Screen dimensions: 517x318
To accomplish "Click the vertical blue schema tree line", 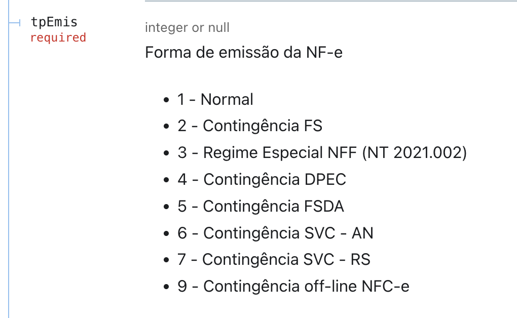I will (x=9, y=159).
